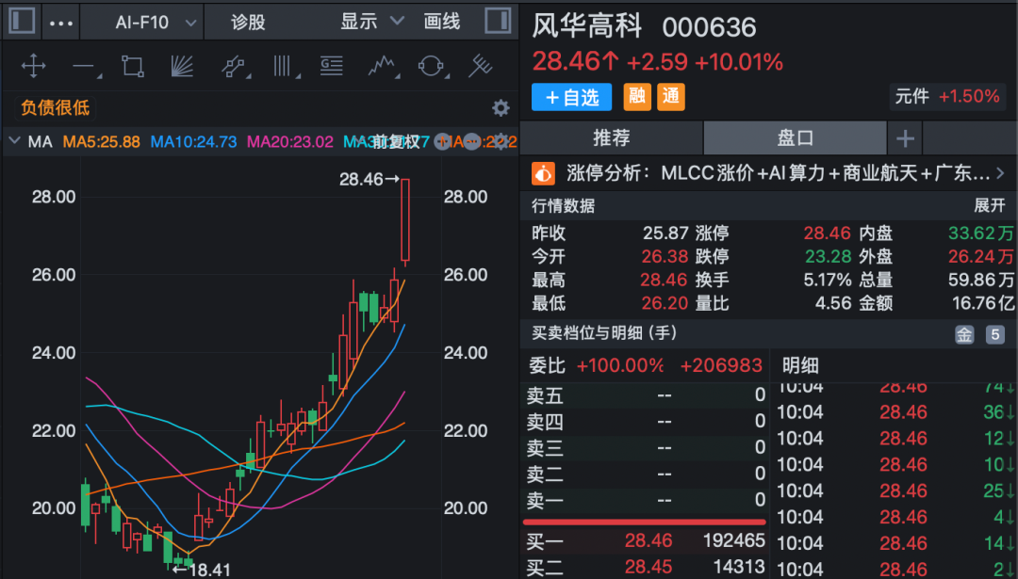Toggle the left sidebar panel icon
Screen dimensions: 1018x579
point(22,21)
